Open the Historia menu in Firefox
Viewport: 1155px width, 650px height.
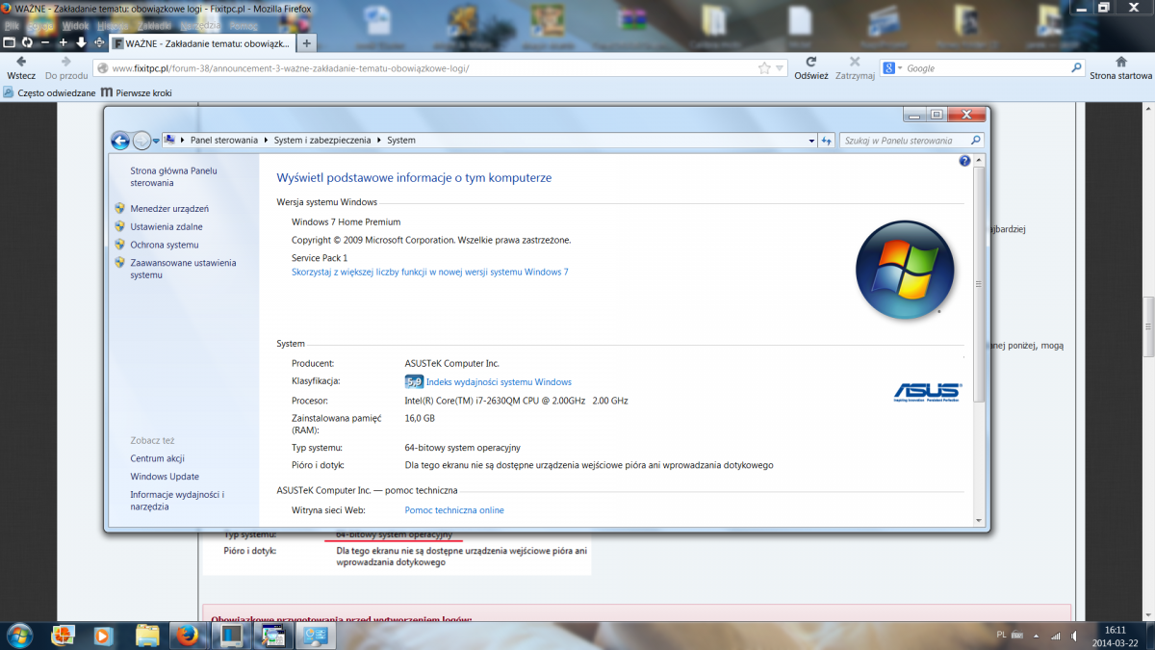[113, 26]
